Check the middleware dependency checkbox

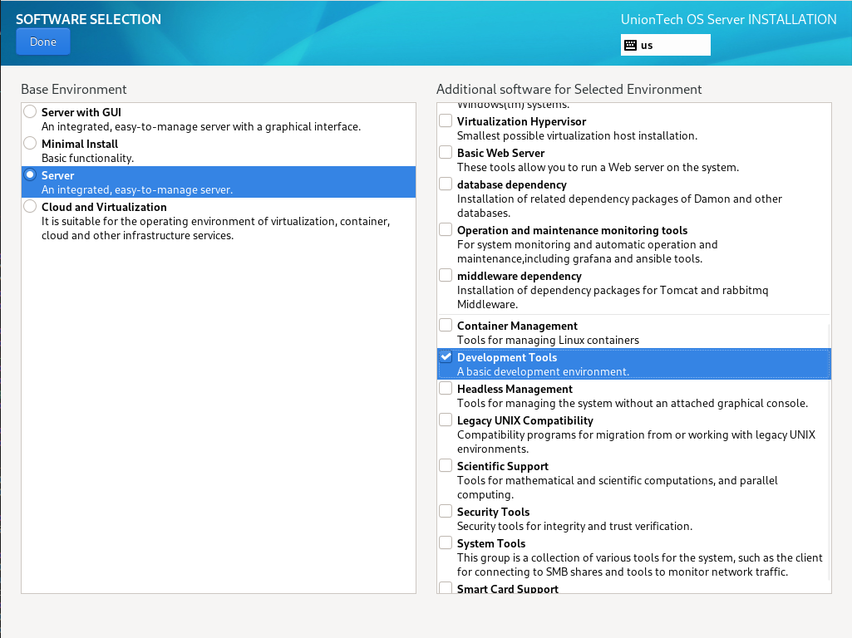[446, 275]
